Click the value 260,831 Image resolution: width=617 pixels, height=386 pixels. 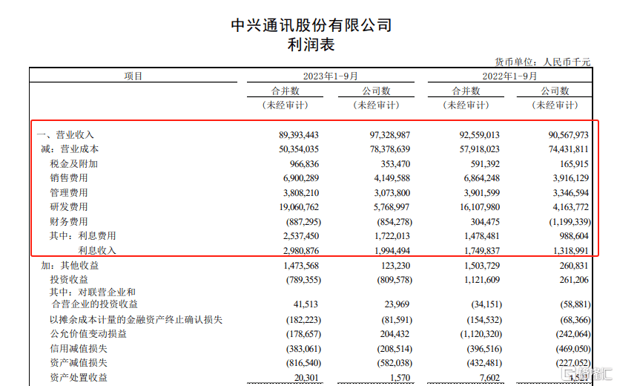coord(574,266)
